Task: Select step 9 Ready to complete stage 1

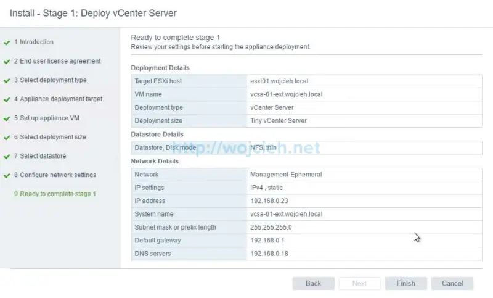Action: pos(55,194)
